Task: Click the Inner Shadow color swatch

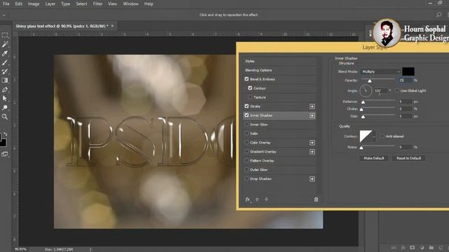Action: pos(408,71)
